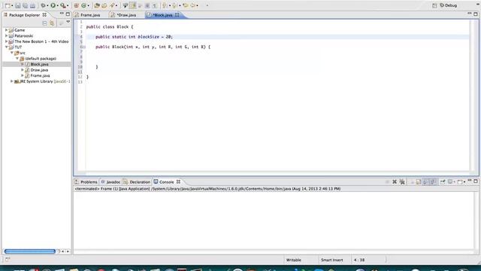Click 'Writable' in the status bar
This screenshot has height=271, width=481.
294,260
